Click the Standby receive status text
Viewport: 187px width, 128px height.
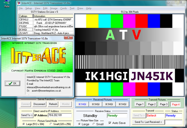click(90, 116)
